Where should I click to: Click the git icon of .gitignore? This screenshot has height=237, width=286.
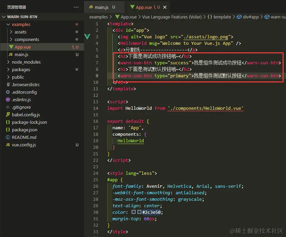(x=8, y=107)
